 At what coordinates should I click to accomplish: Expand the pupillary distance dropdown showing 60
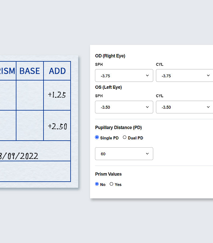click(124, 154)
